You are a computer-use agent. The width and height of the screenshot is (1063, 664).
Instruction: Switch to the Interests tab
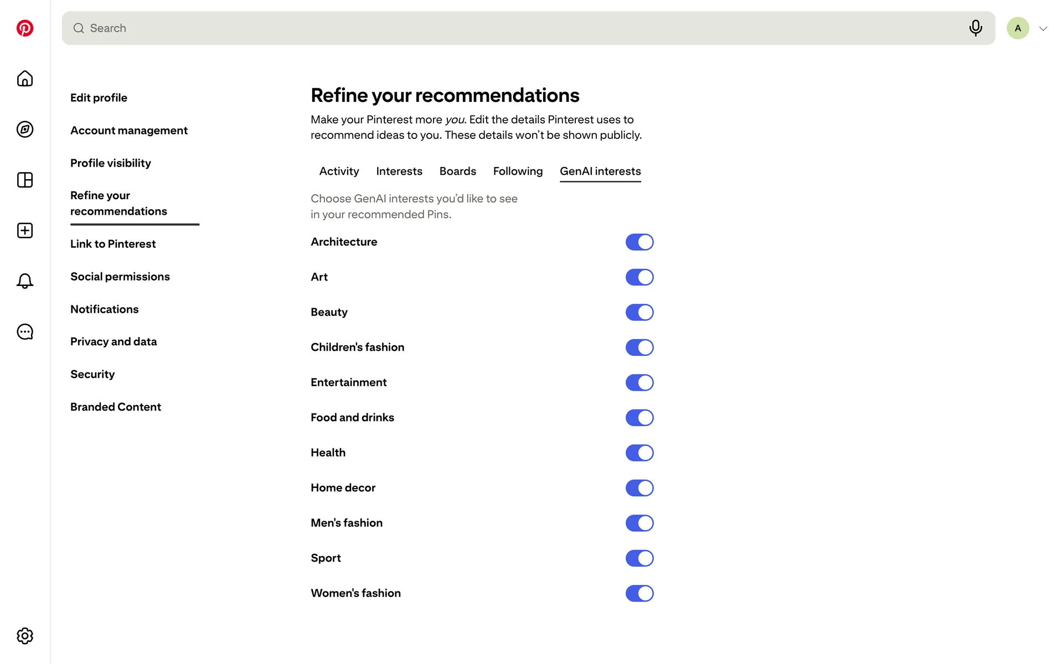399,172
